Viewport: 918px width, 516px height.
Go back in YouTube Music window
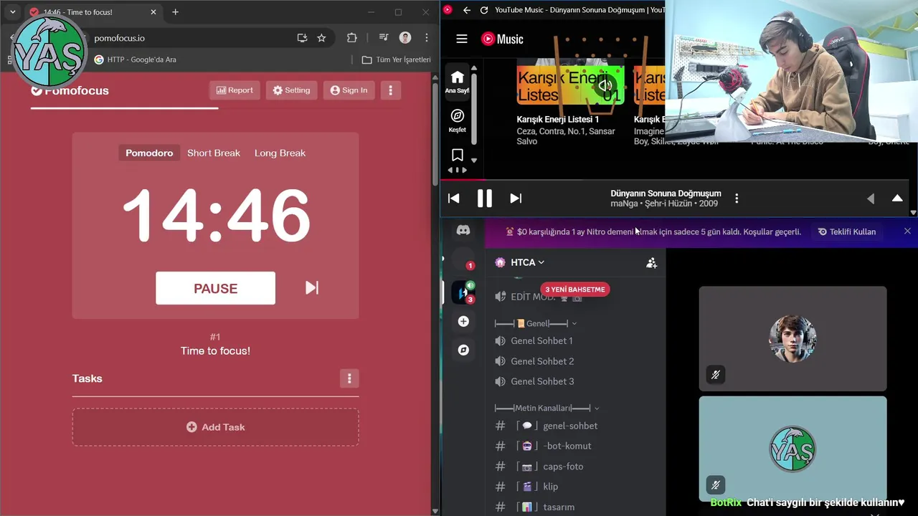click(x=467, y=10)
